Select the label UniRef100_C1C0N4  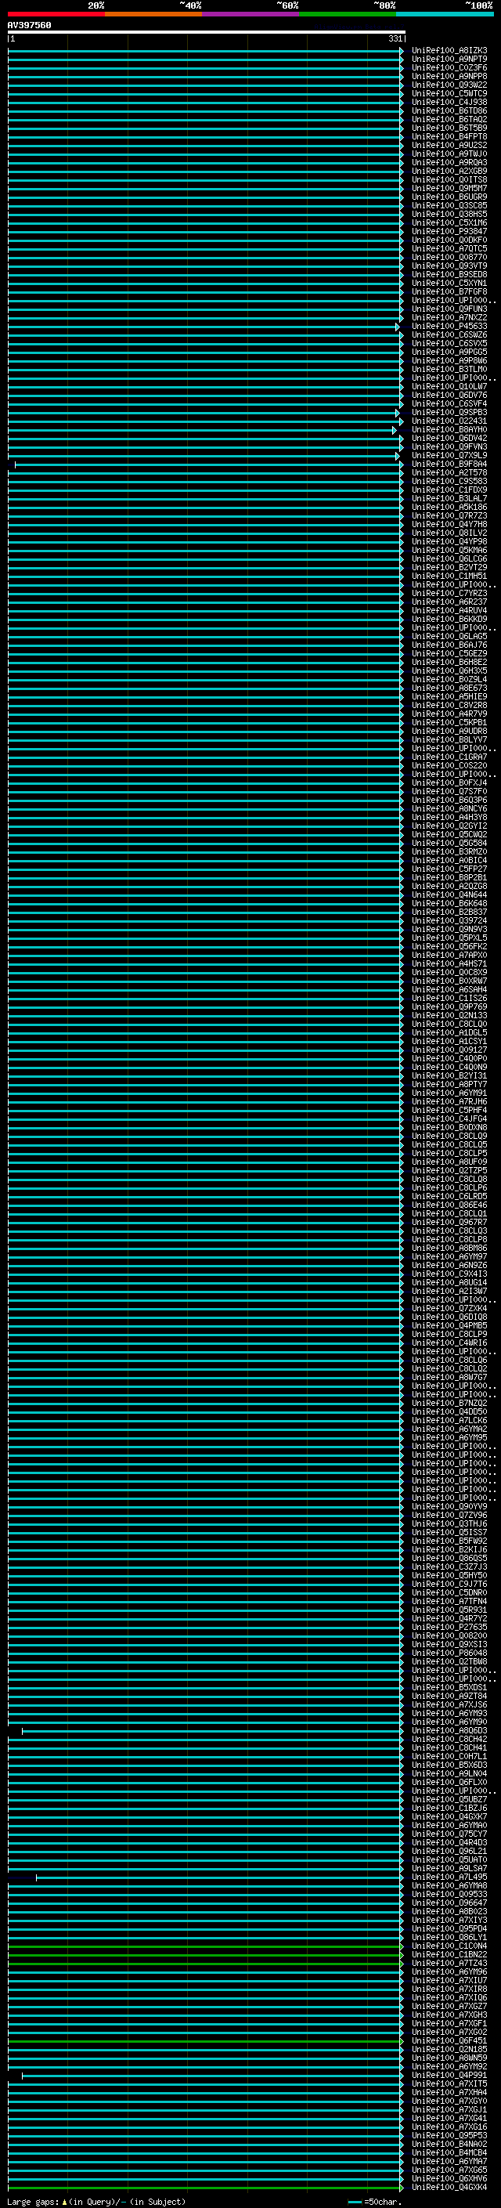[x=449, y=1946]
